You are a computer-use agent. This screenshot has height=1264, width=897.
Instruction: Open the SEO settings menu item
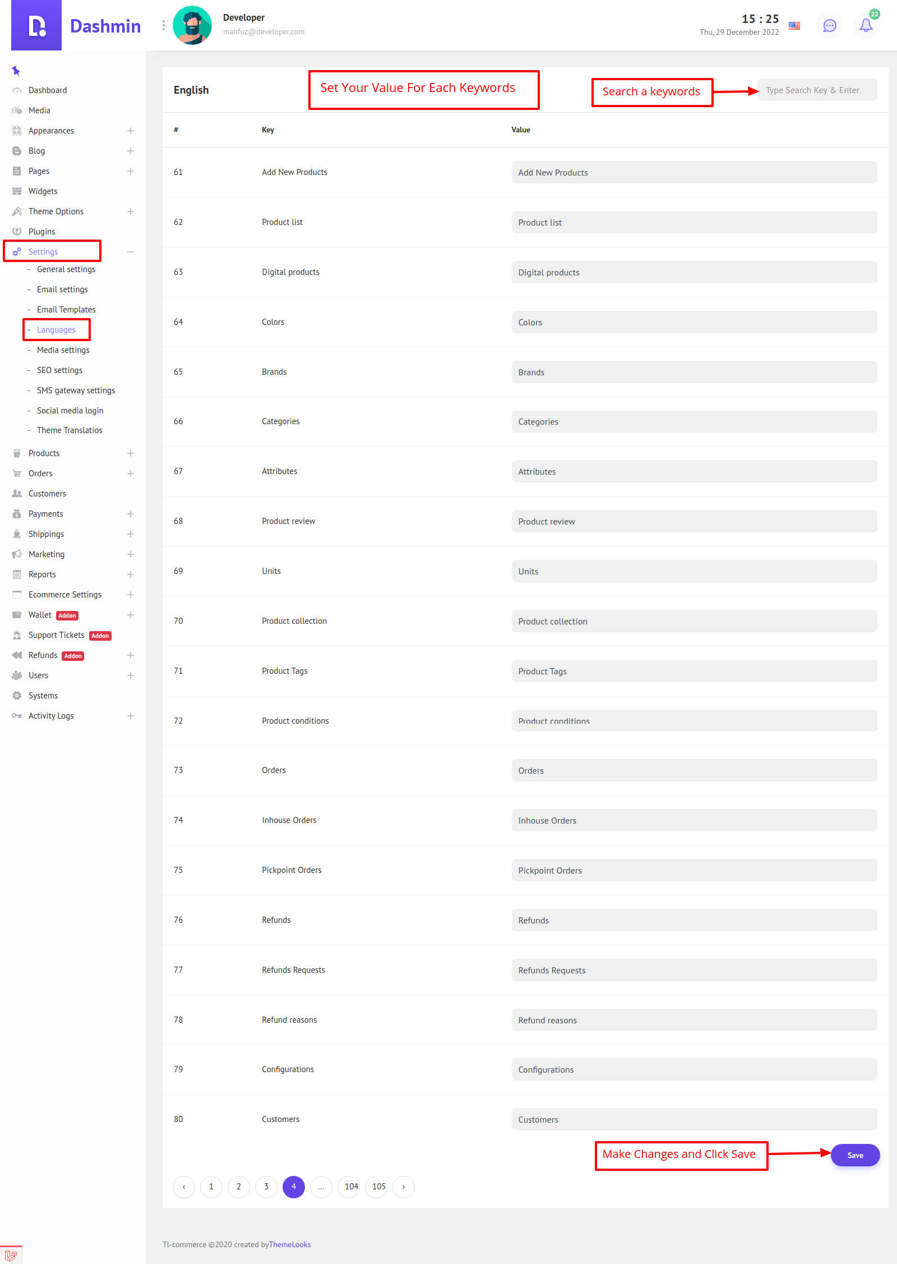[59, 370]
